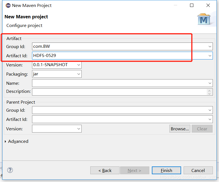The image size is (219, 182).
Task: Click the Maven M wizard icon
Action: [x=204, y=19]
